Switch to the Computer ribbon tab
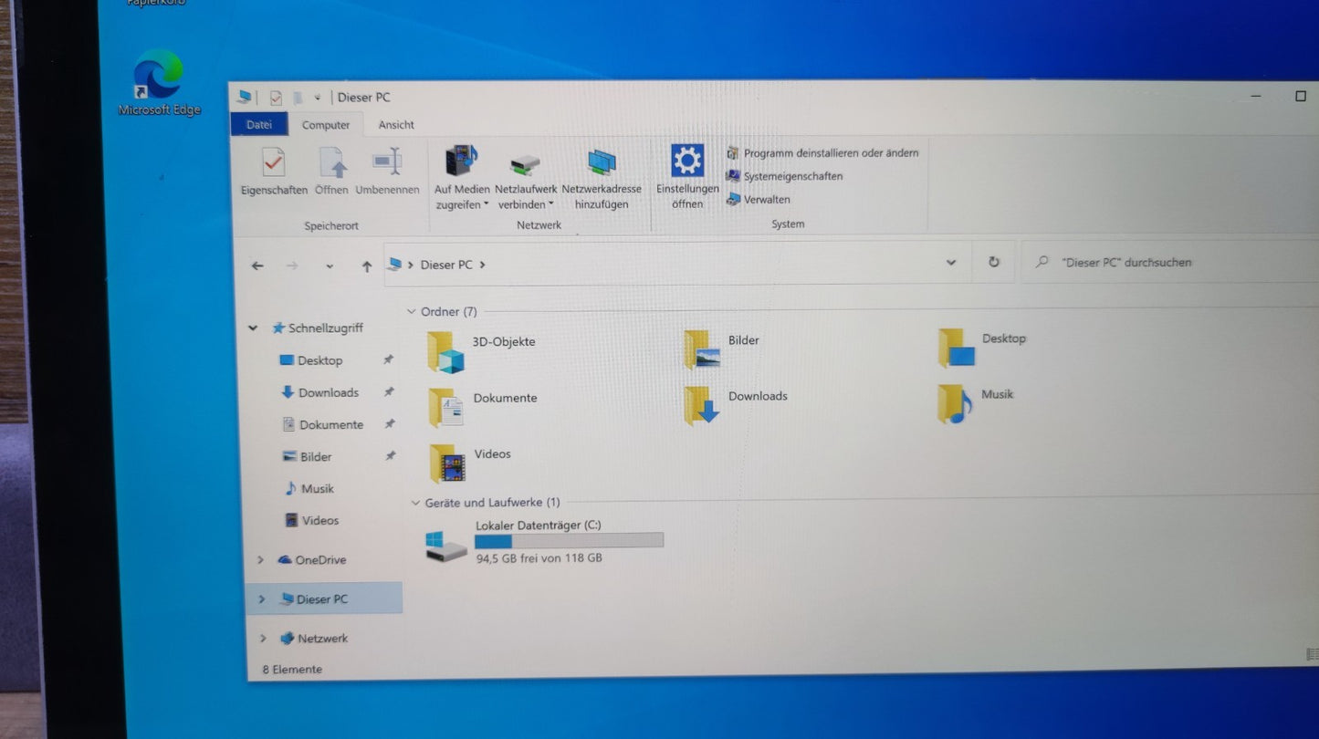This screenshot has width=1319, height=739. click(x=326, y=125)
